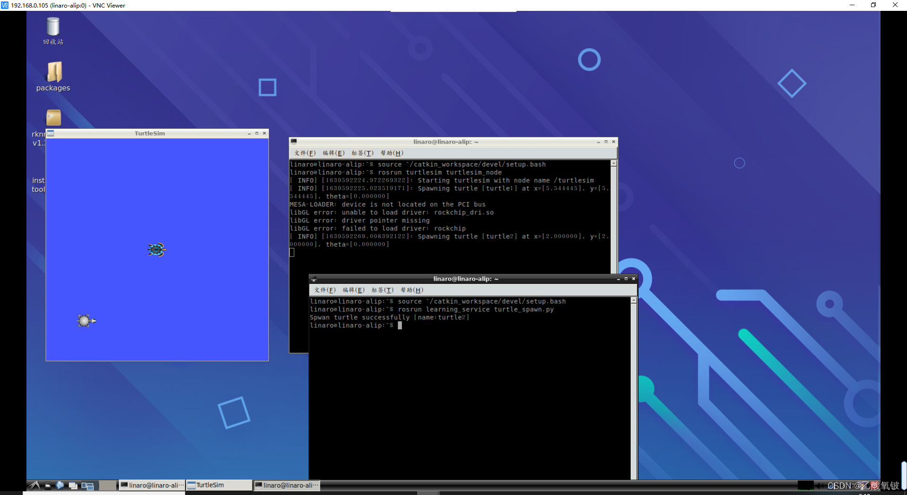Restore down the VNC Viewer window
Viewport: 907px width, 495px height.
pyautogui.click(x=873, y=5)
